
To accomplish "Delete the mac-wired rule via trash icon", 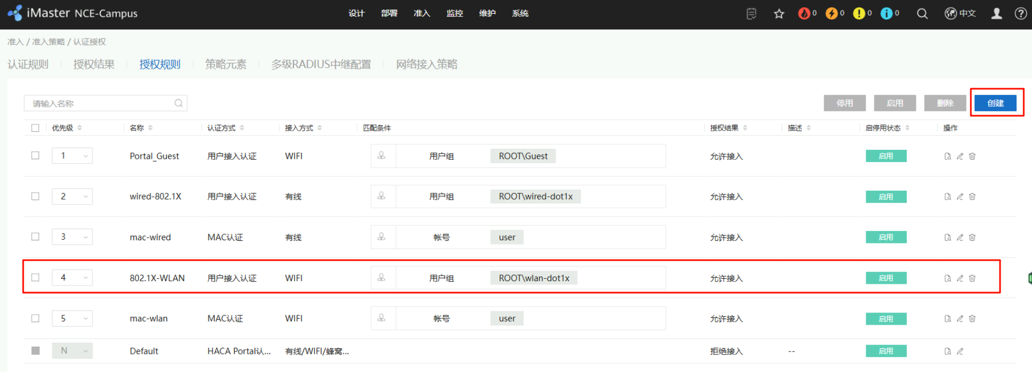I will point(972,238).
